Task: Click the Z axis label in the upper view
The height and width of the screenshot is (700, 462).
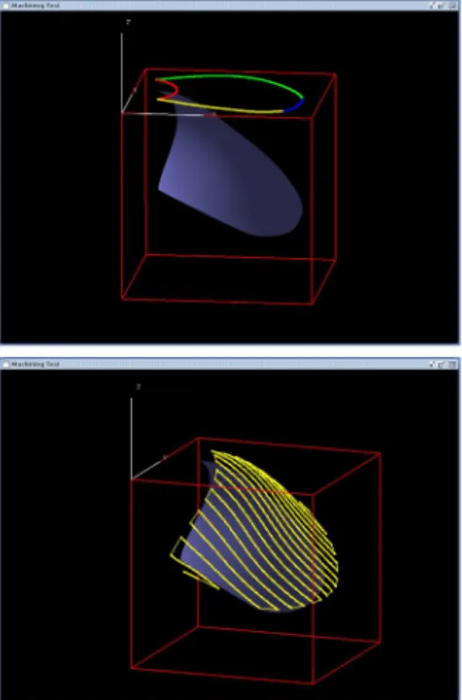Action: [x=128, y=22]
